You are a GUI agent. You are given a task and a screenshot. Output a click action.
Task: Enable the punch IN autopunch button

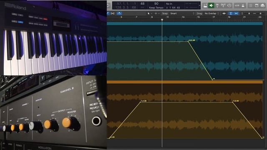[217, 5]
